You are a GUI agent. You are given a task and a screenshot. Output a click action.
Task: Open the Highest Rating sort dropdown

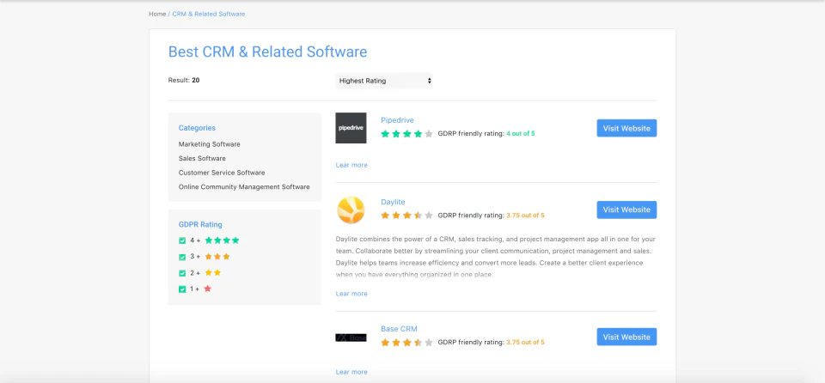[x=384, y=81]
